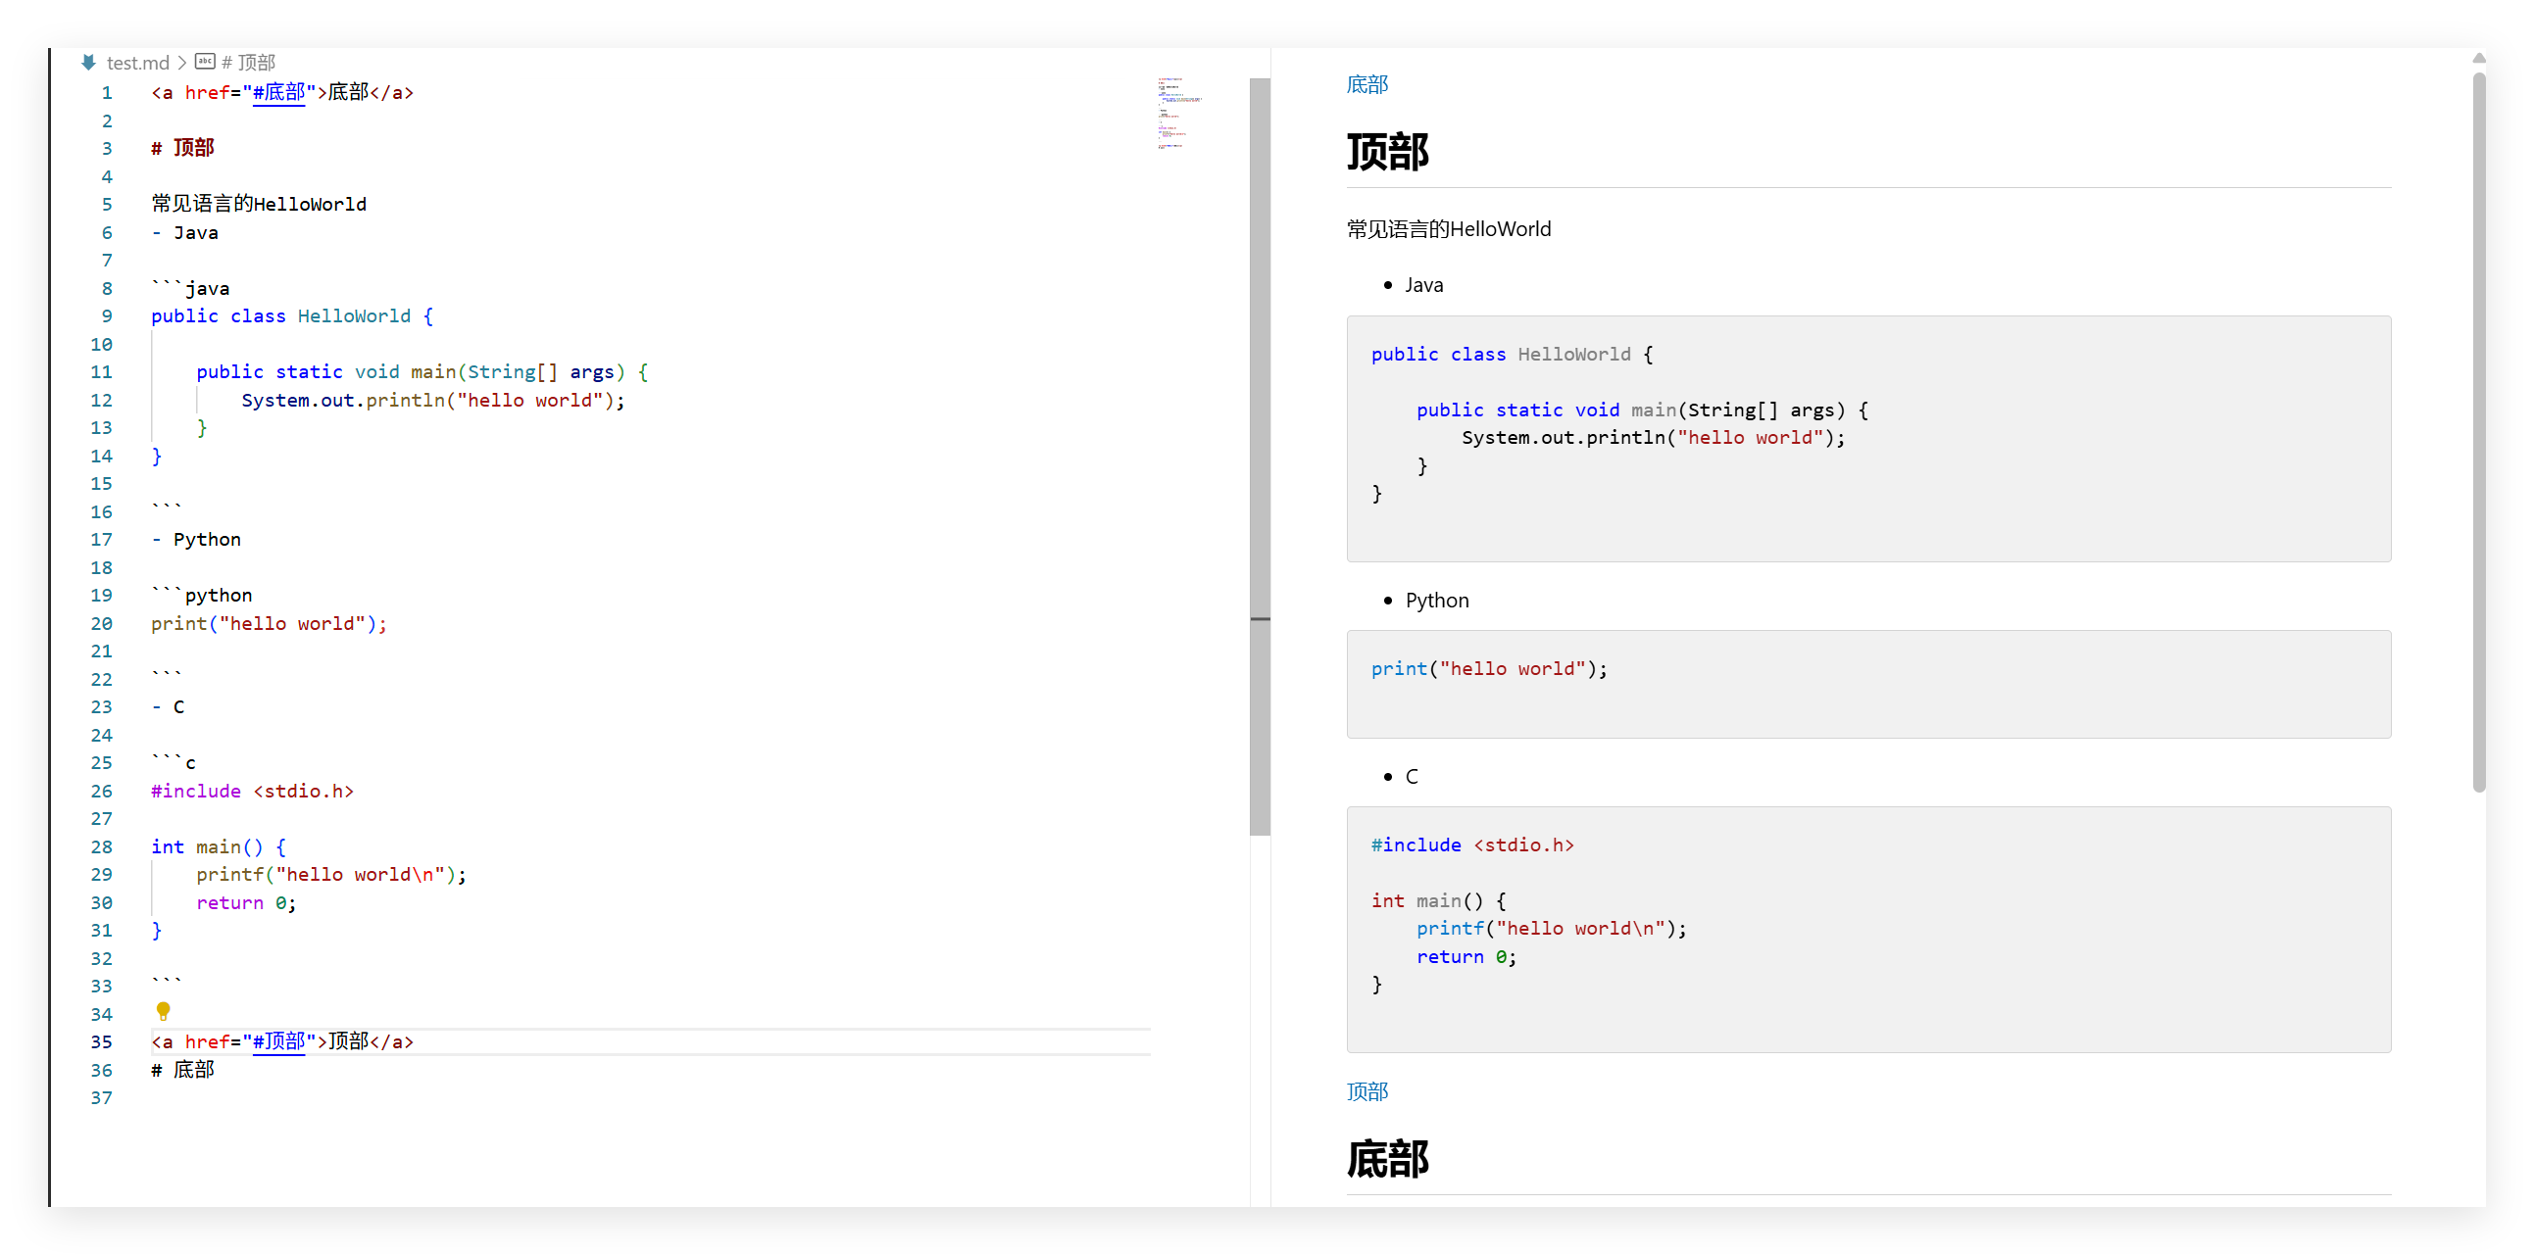Click the #顶部 href link on line 35
The width and height of the screenshot is (2534, 1255).
(278, 1040)
